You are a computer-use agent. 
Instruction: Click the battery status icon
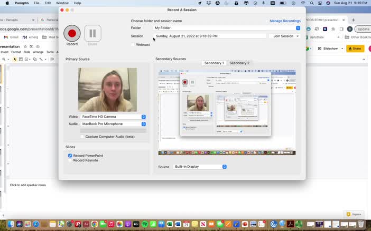283,3
